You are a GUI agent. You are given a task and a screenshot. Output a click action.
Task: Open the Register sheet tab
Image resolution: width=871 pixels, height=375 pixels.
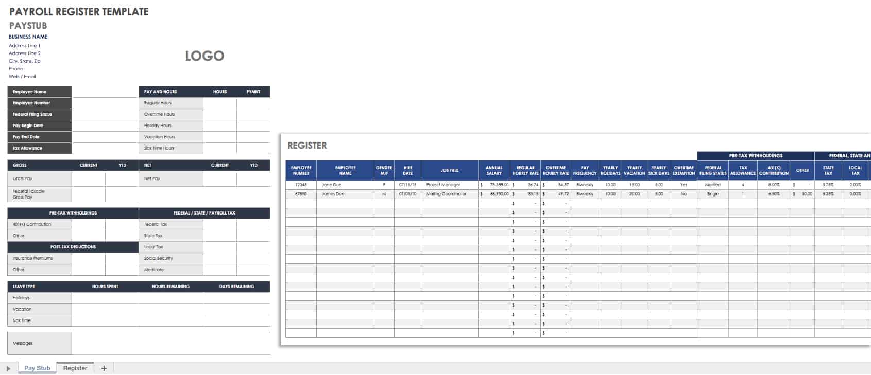coord(75,368)
